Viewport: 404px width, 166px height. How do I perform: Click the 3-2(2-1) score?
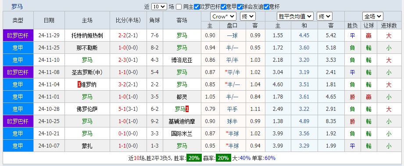[128, 85]
